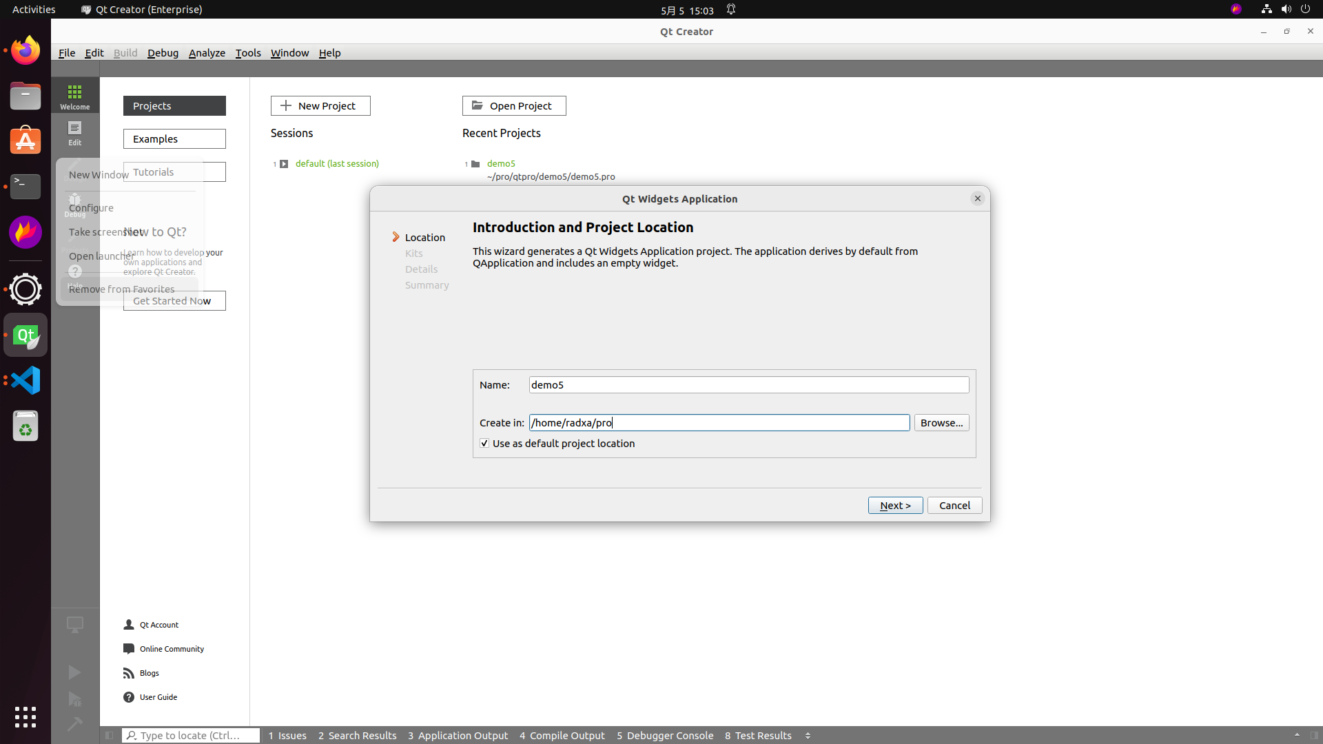This screenshot has width=1323, height=744.
Task: Open the User Guide help icon
Action: [129, 697]
